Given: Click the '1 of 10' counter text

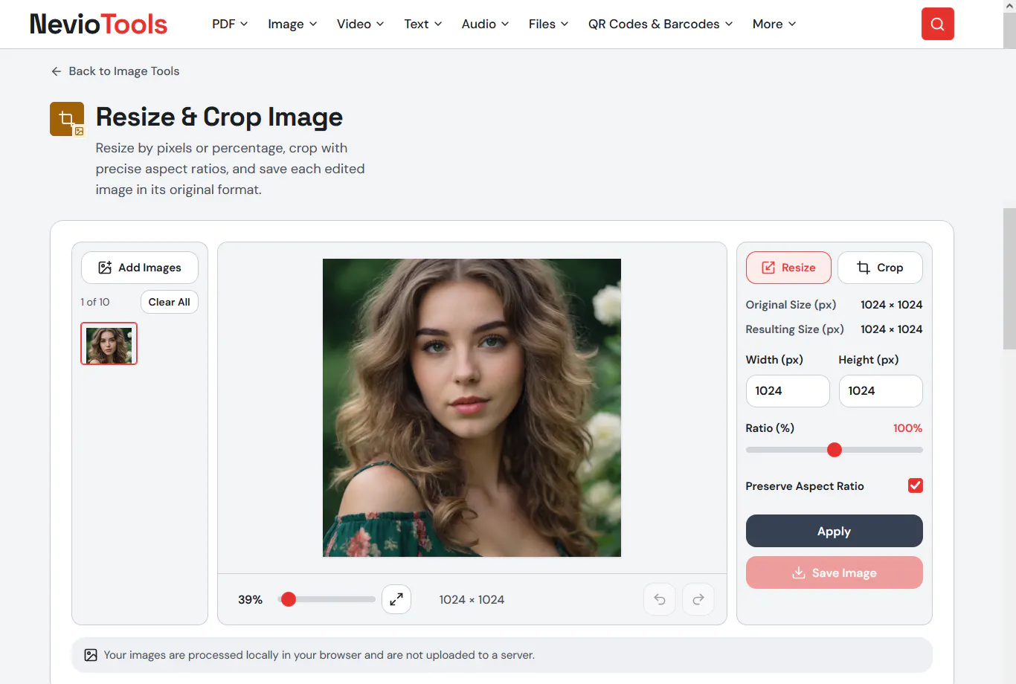Looking at the screenshot, I should [95, 302].
